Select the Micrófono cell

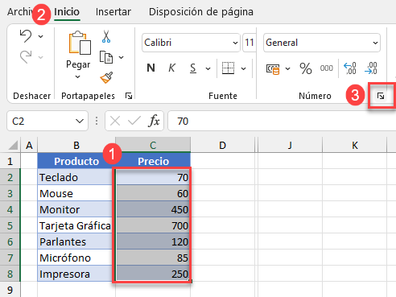(76, 258)
